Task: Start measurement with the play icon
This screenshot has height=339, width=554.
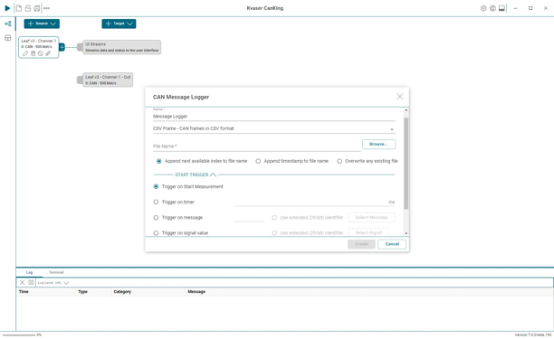Action: [x=7, y=8]
